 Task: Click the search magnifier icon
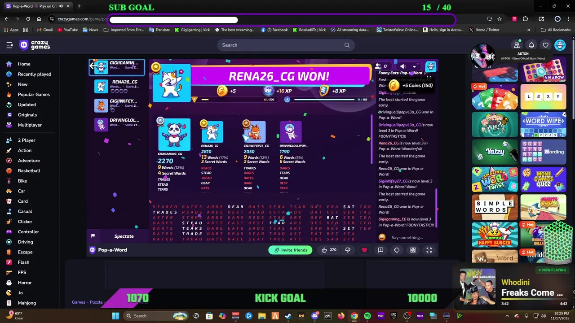click(347, 45)
